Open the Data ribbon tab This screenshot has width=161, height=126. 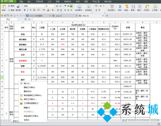point(58,1)
